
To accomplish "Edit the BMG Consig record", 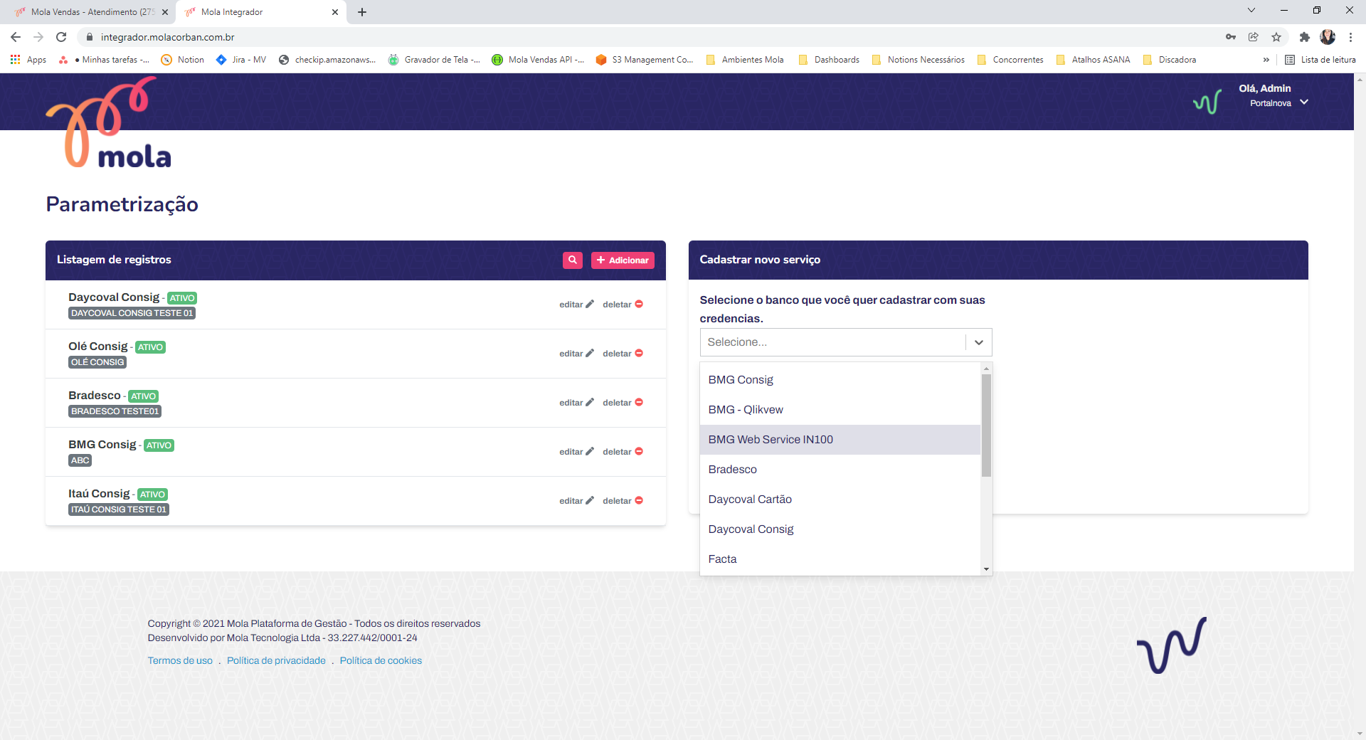I will coord(576,452).
